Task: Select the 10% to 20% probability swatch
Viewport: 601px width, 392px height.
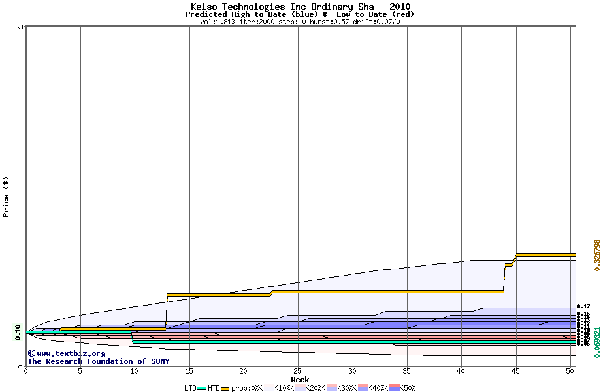Action: pyautogui.click(x=300, y=388)
